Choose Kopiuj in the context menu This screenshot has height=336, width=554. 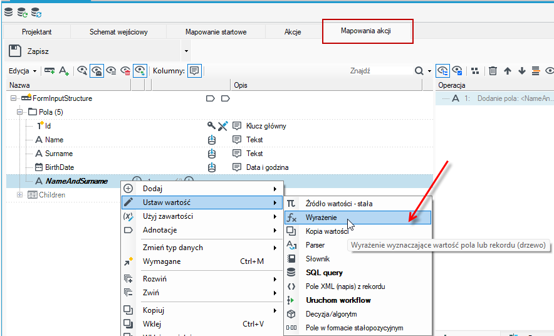[202, 310]
